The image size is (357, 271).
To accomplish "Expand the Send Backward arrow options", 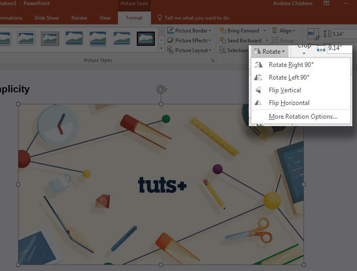I will [x=267, y=41].
